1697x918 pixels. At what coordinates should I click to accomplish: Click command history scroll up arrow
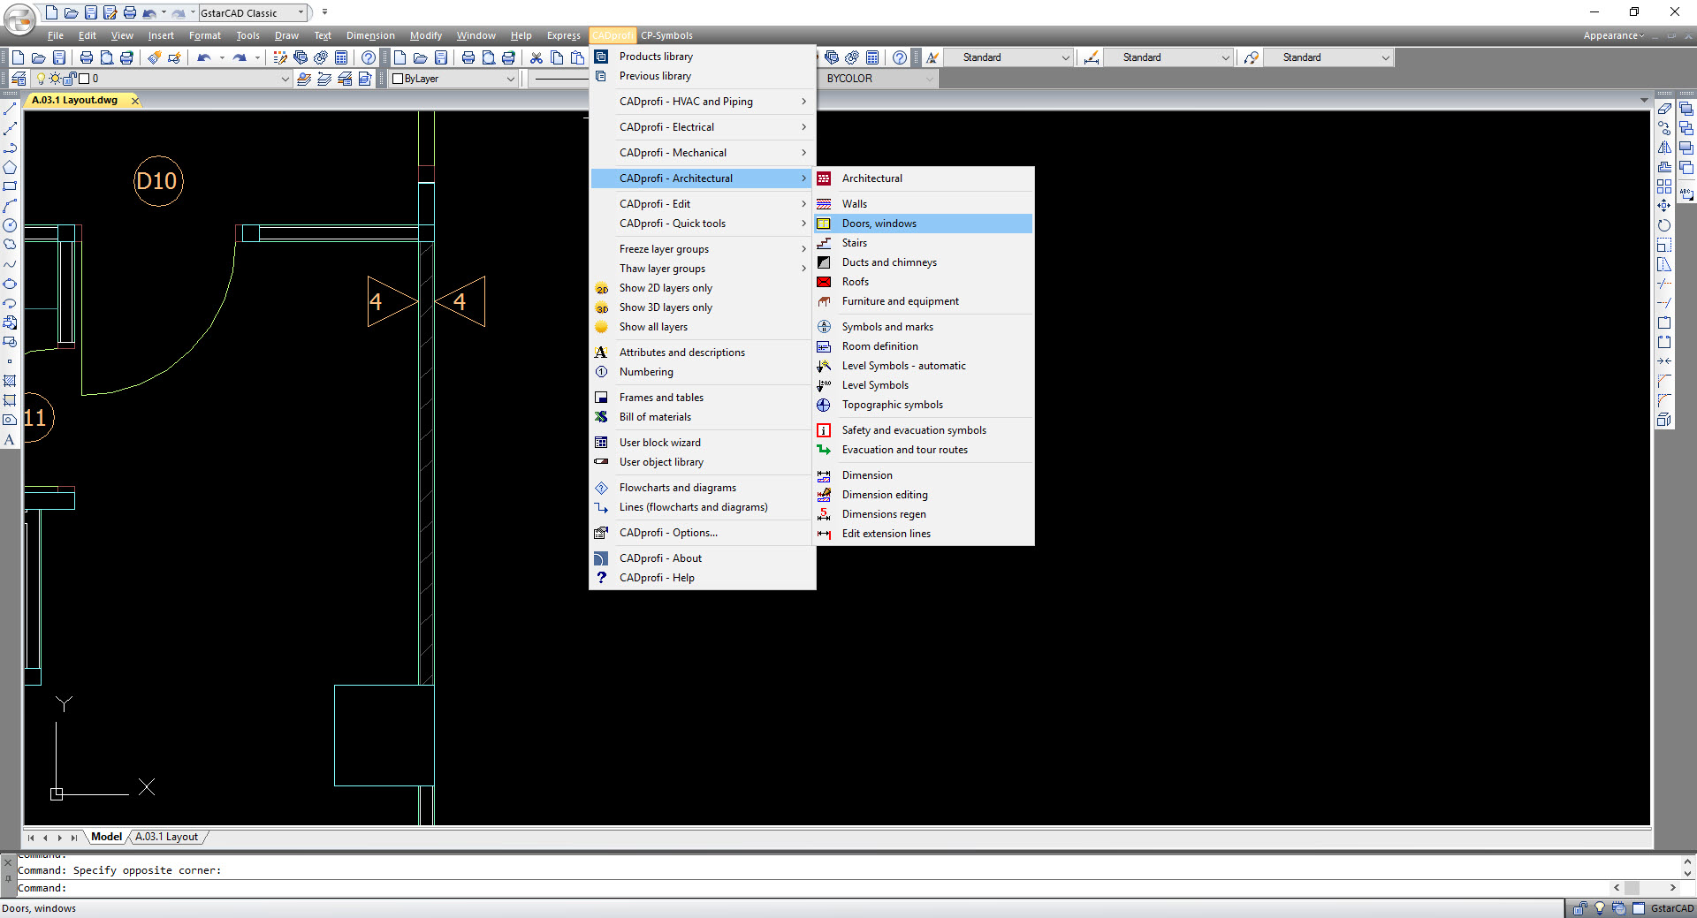(1687, 861)
